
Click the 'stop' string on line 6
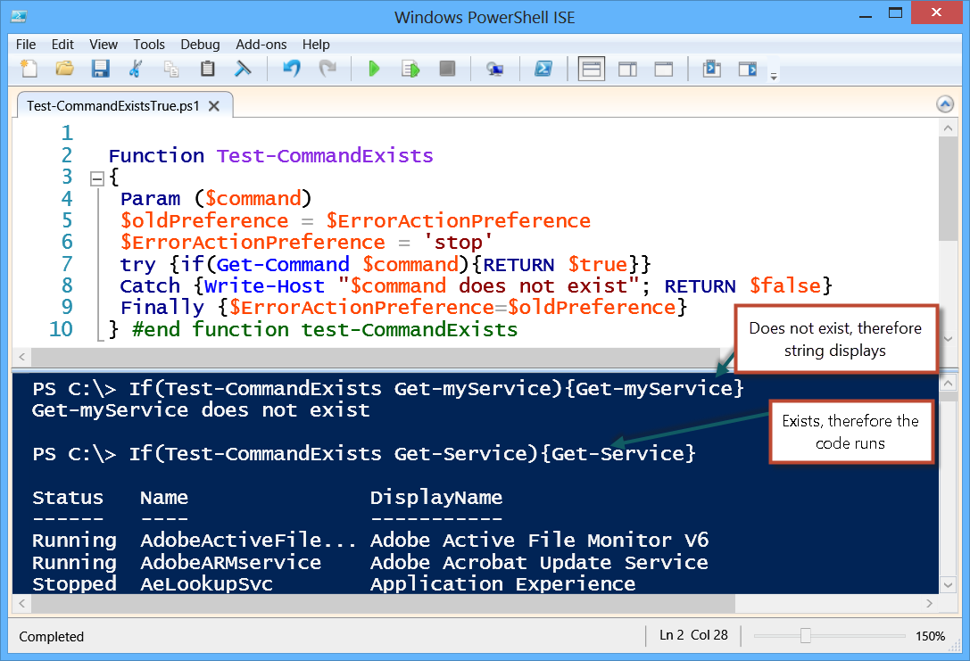(x=459, y=243)
